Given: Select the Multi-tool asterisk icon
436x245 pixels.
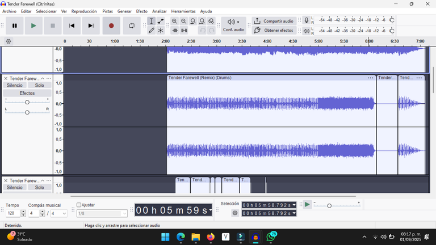Looking at the screenshot, I should pyautogui.click(x=161, y=30).
